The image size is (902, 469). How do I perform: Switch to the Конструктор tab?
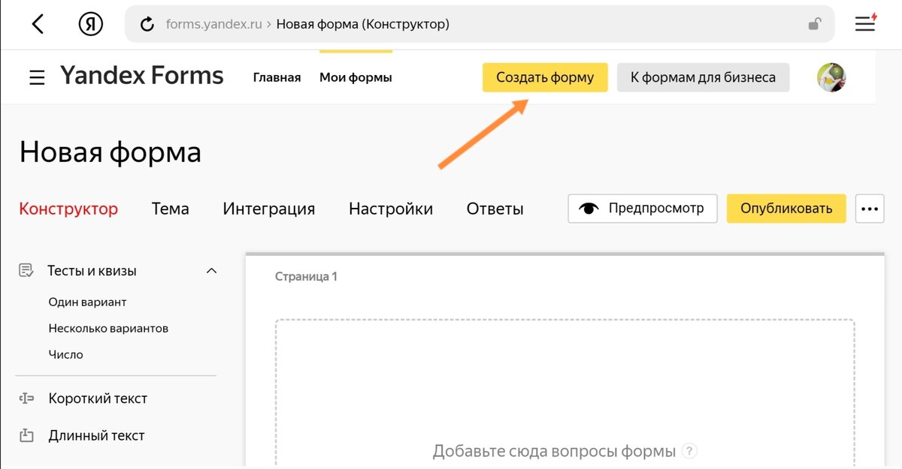point(68,209)
